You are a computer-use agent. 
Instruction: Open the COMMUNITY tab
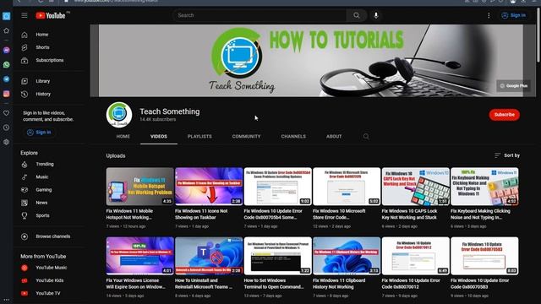(246, 137)
